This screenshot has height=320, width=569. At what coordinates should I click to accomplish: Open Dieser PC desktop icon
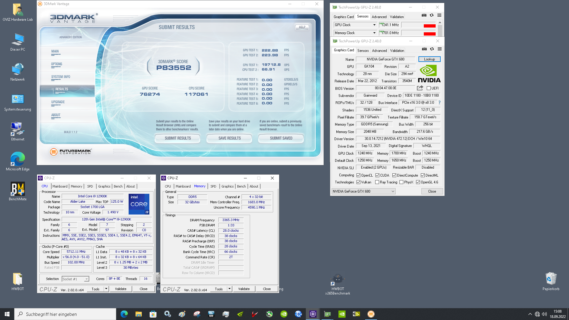point(18,42)
